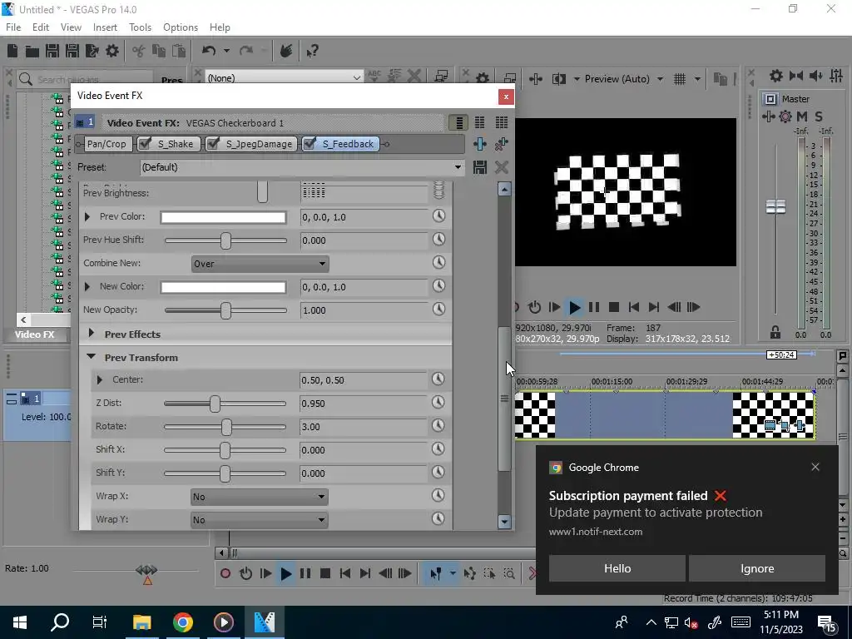Image resolution: width=852 pixels, height=639 pixels.
Task: Go to end in the bottom transport bar
Action: [365, 573]
